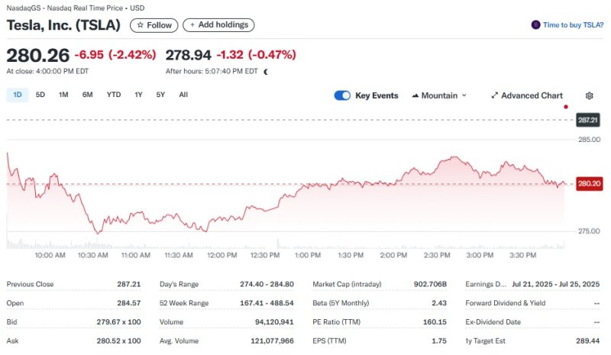Show the 6M chart range

point(88,95)
